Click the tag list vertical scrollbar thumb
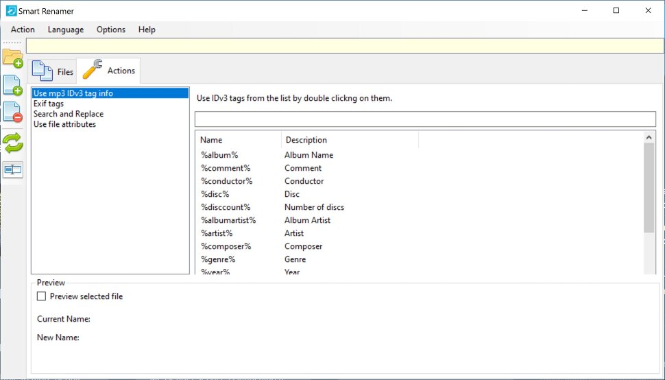Image resolution: width=665 pixels, height=380 pixels. click(649, 187)
